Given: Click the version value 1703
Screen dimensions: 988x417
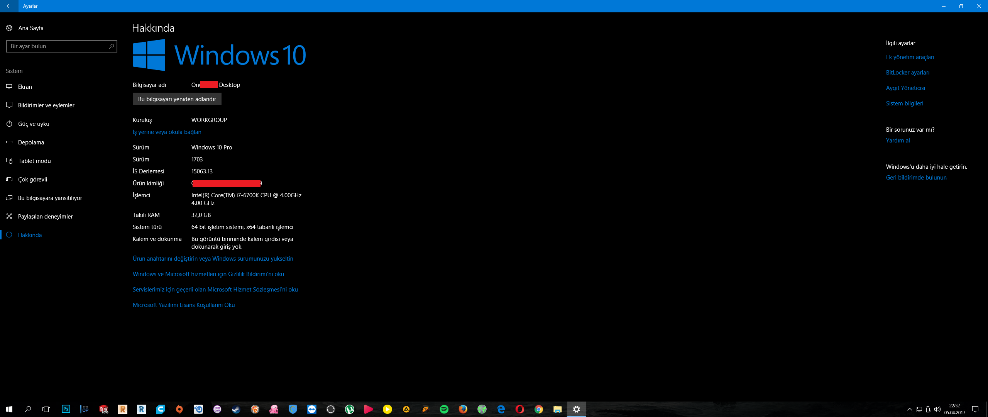Looking at the screenshot, I should (197, 159).
